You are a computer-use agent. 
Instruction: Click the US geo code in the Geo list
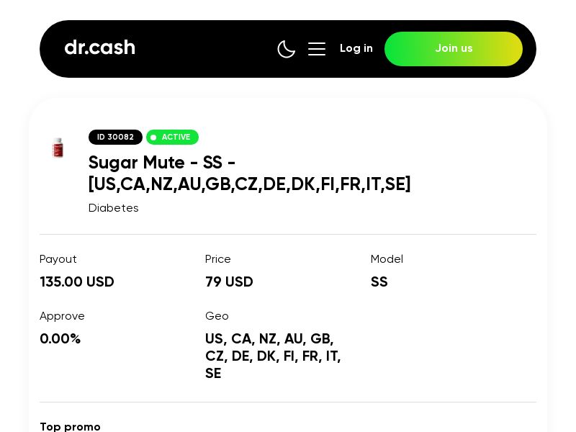[x=213, y=338]
